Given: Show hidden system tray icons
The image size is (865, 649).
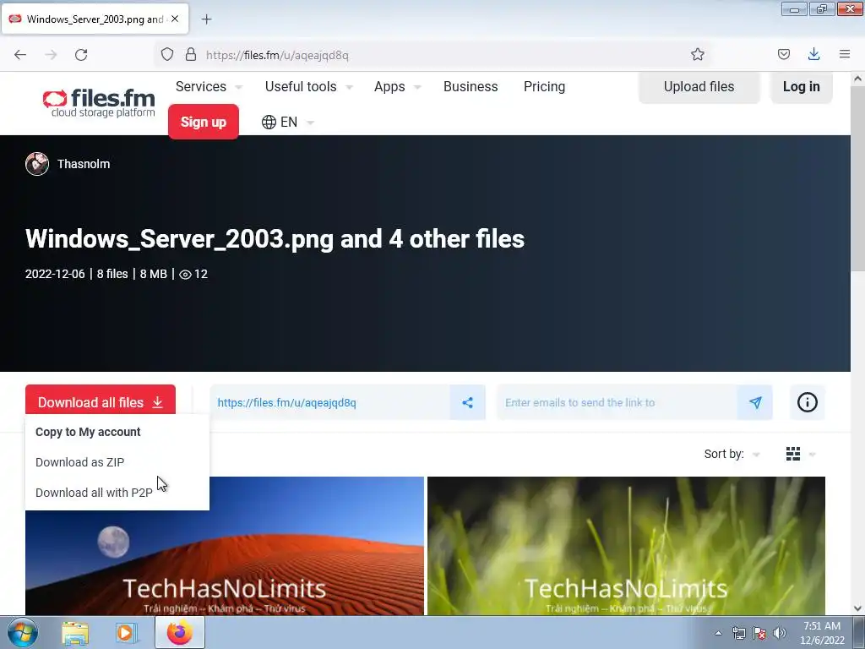Looking at the screenshot, I should pyautogui.click(x=718, y=633).
